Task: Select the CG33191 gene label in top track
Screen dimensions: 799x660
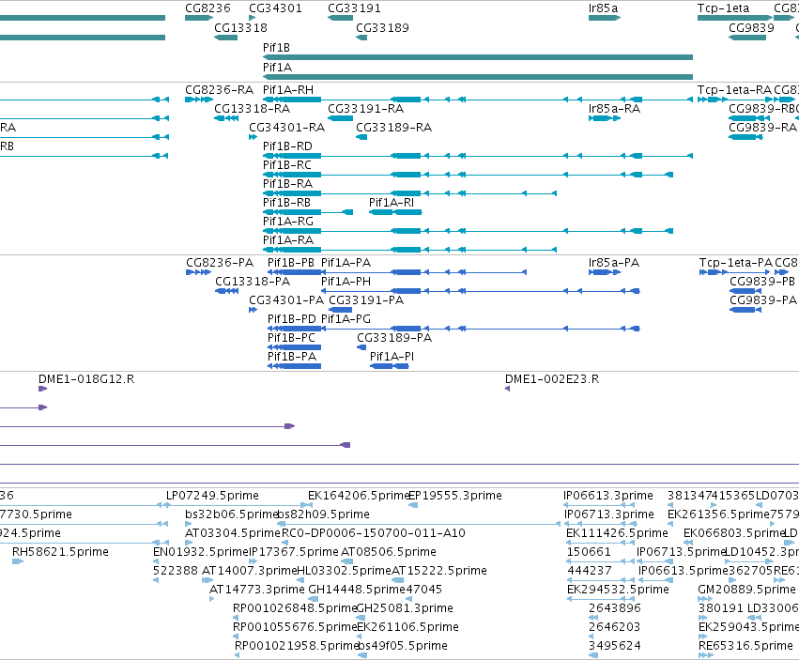Action: pos(354,8)
